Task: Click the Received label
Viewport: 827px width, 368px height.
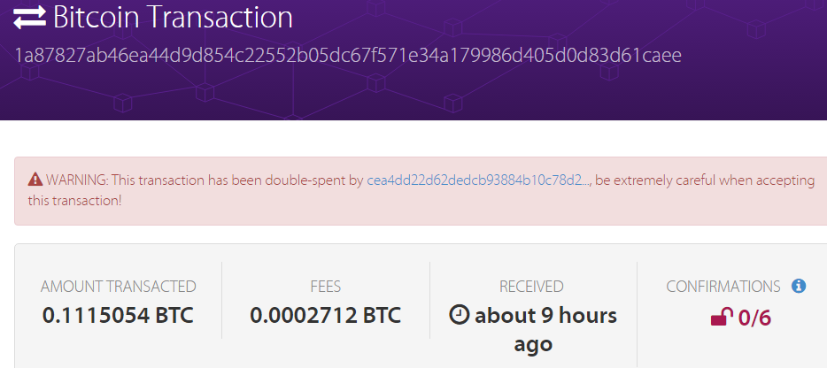Action: pyautogui.click(x=531, y=287)
